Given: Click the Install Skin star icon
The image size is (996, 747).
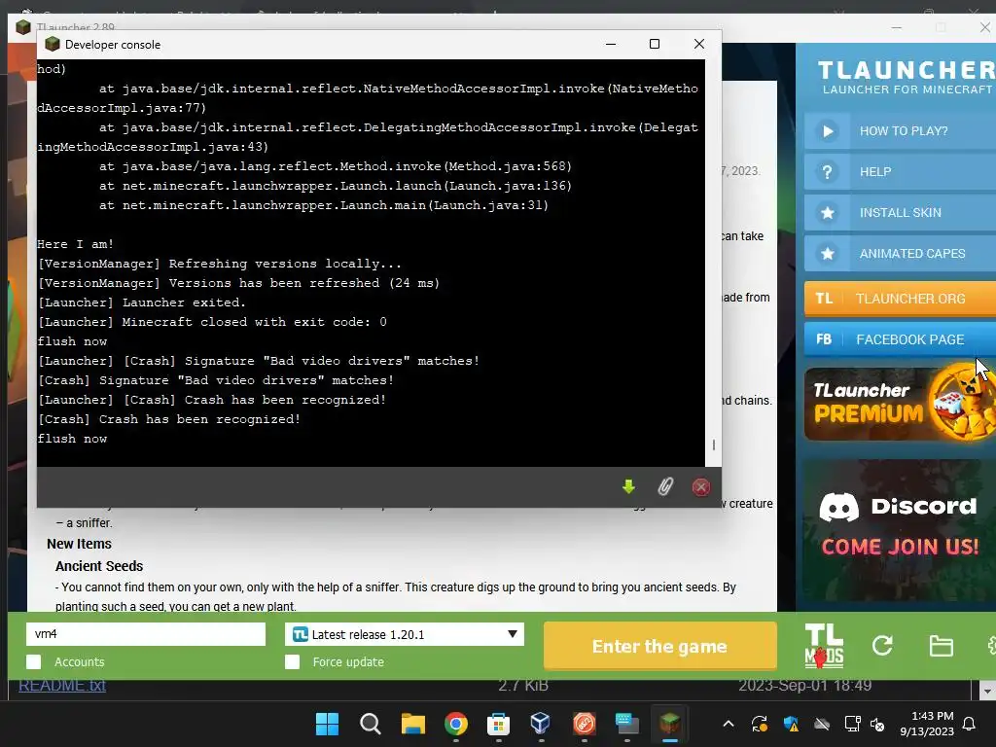Looking at the screenshot, I should pyautogui.click(x=828, y=213).
